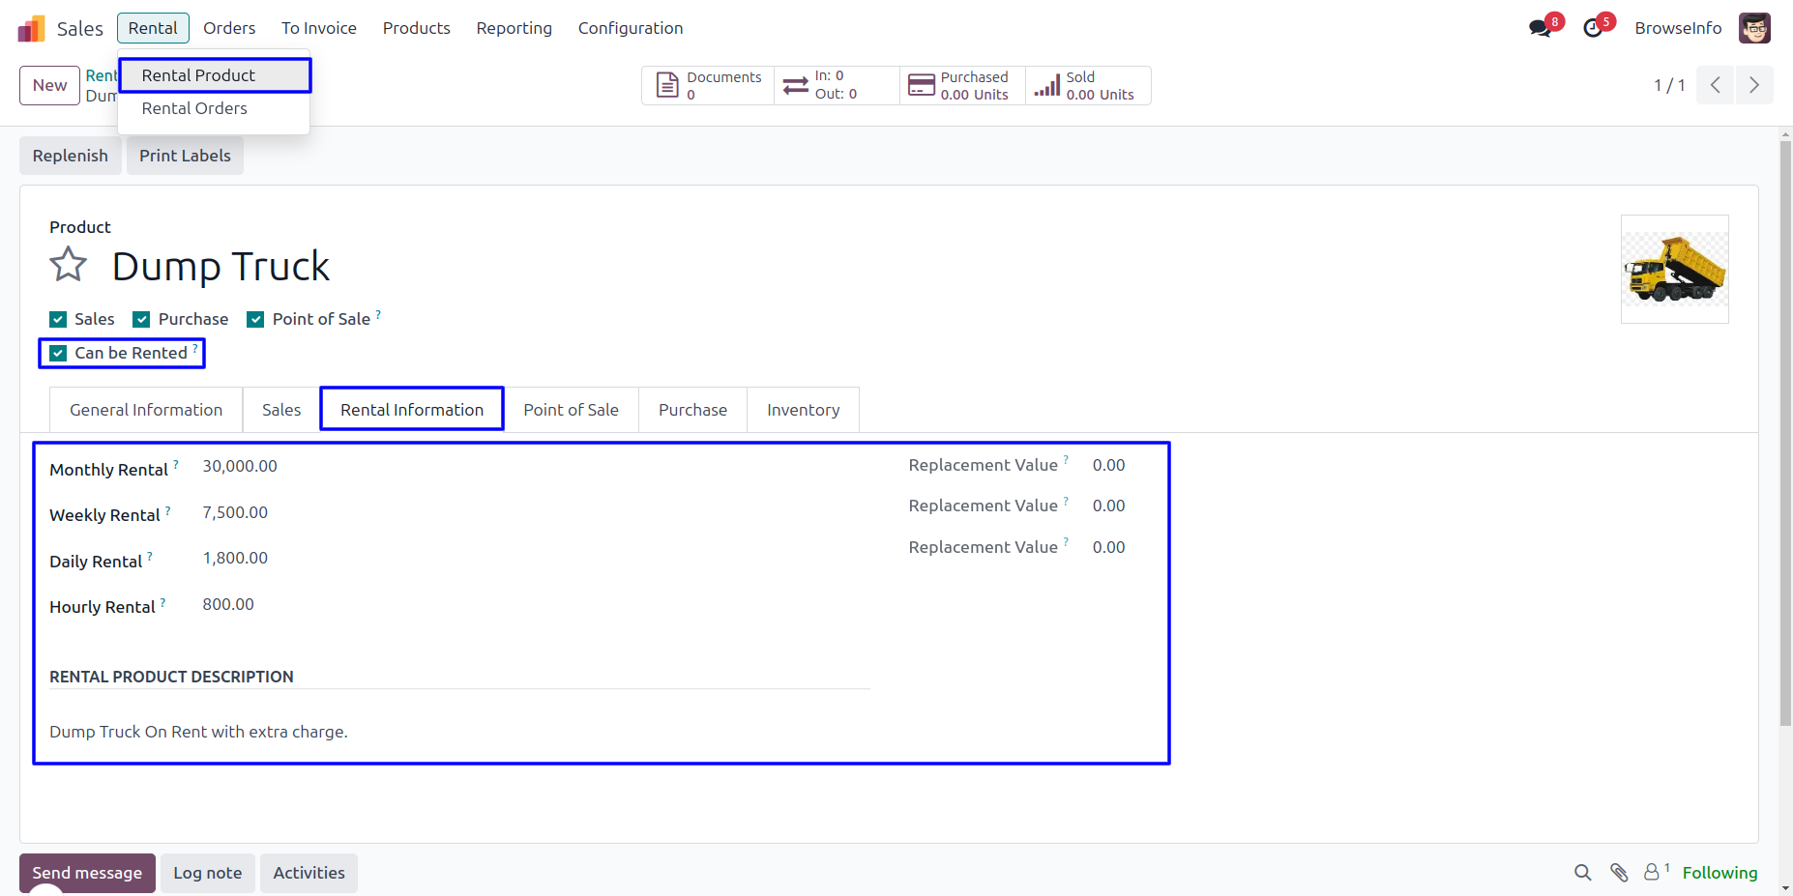Open the activities clock icon

1593,28
